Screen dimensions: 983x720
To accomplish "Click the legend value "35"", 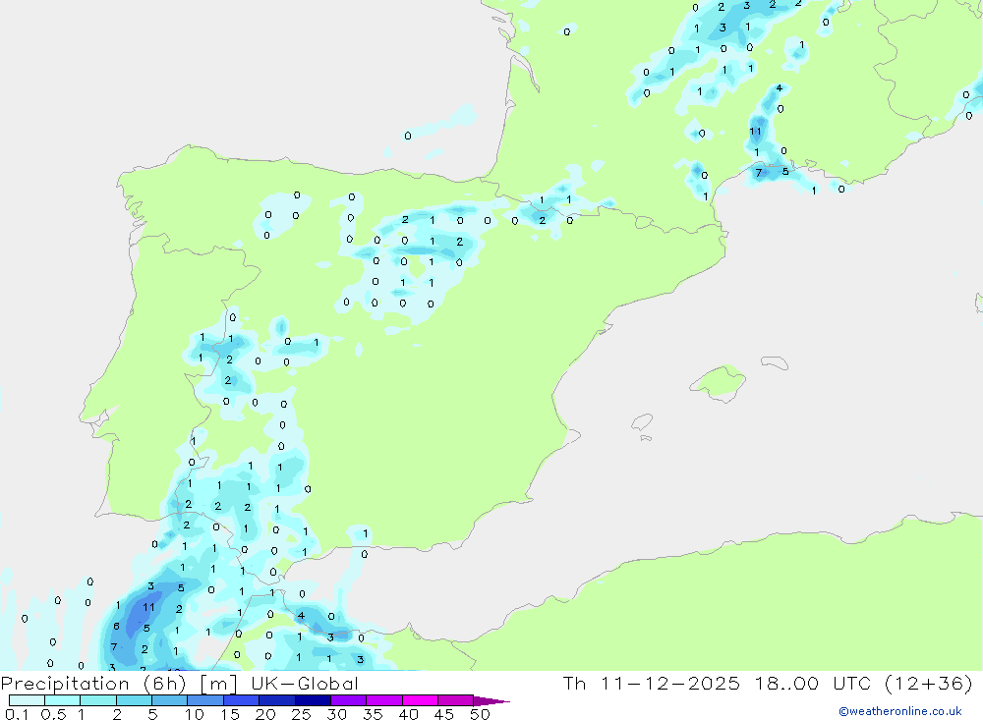I will pyautogui.click(x=373, y=714).
